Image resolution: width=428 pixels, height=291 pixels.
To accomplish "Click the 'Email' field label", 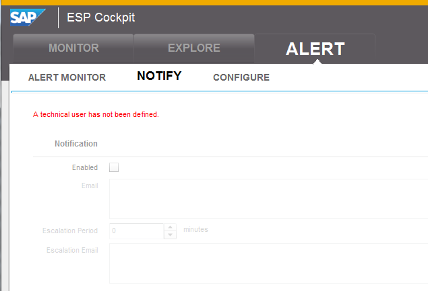I will click(90, 185).
